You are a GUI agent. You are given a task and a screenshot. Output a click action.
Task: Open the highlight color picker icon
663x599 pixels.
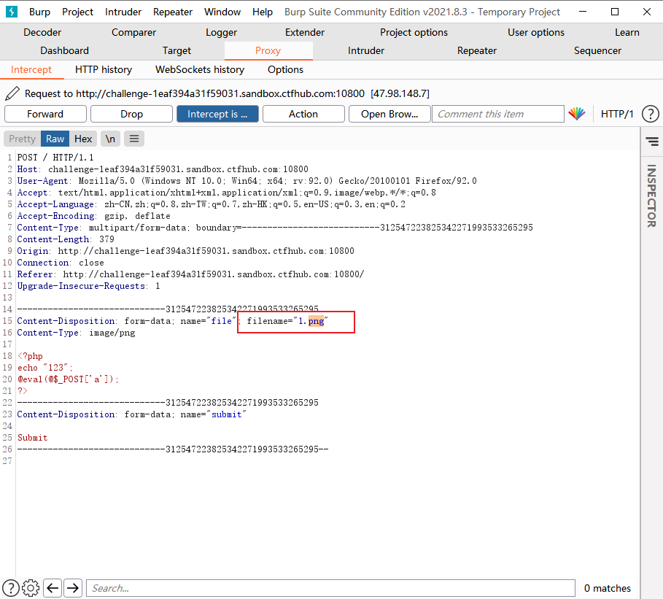point(577,114)
